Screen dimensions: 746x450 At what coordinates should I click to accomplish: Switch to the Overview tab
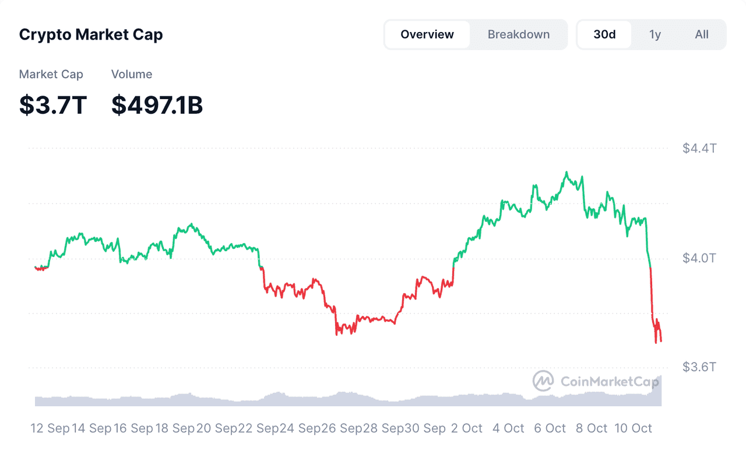pos(427,34)
